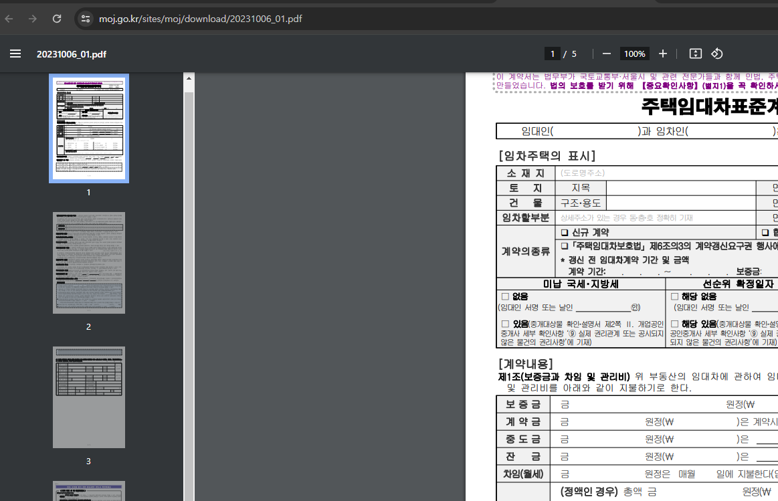Click the 20231006_01.pdf file title
This screenshot has height=501, width=778.
[x=72, y=54]
